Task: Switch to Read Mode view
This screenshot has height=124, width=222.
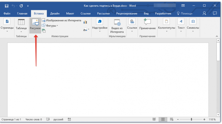Action: (154, 119)
